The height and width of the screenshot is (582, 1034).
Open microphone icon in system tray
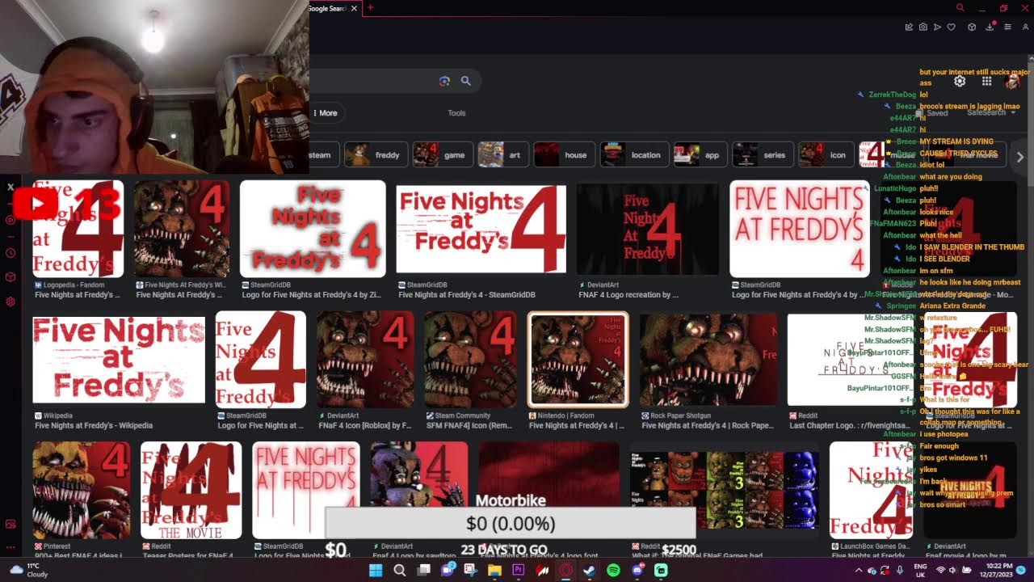click(900, 570)
